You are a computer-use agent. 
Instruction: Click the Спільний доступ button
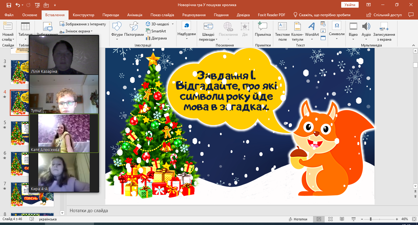tap(384, 15)
